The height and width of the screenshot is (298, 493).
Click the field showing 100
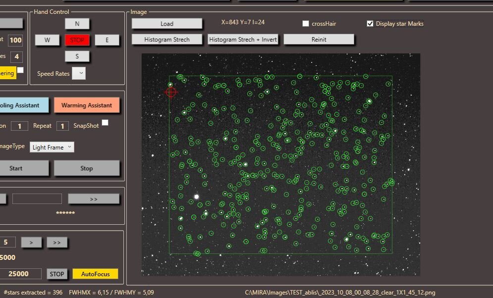tap(15, 40)
